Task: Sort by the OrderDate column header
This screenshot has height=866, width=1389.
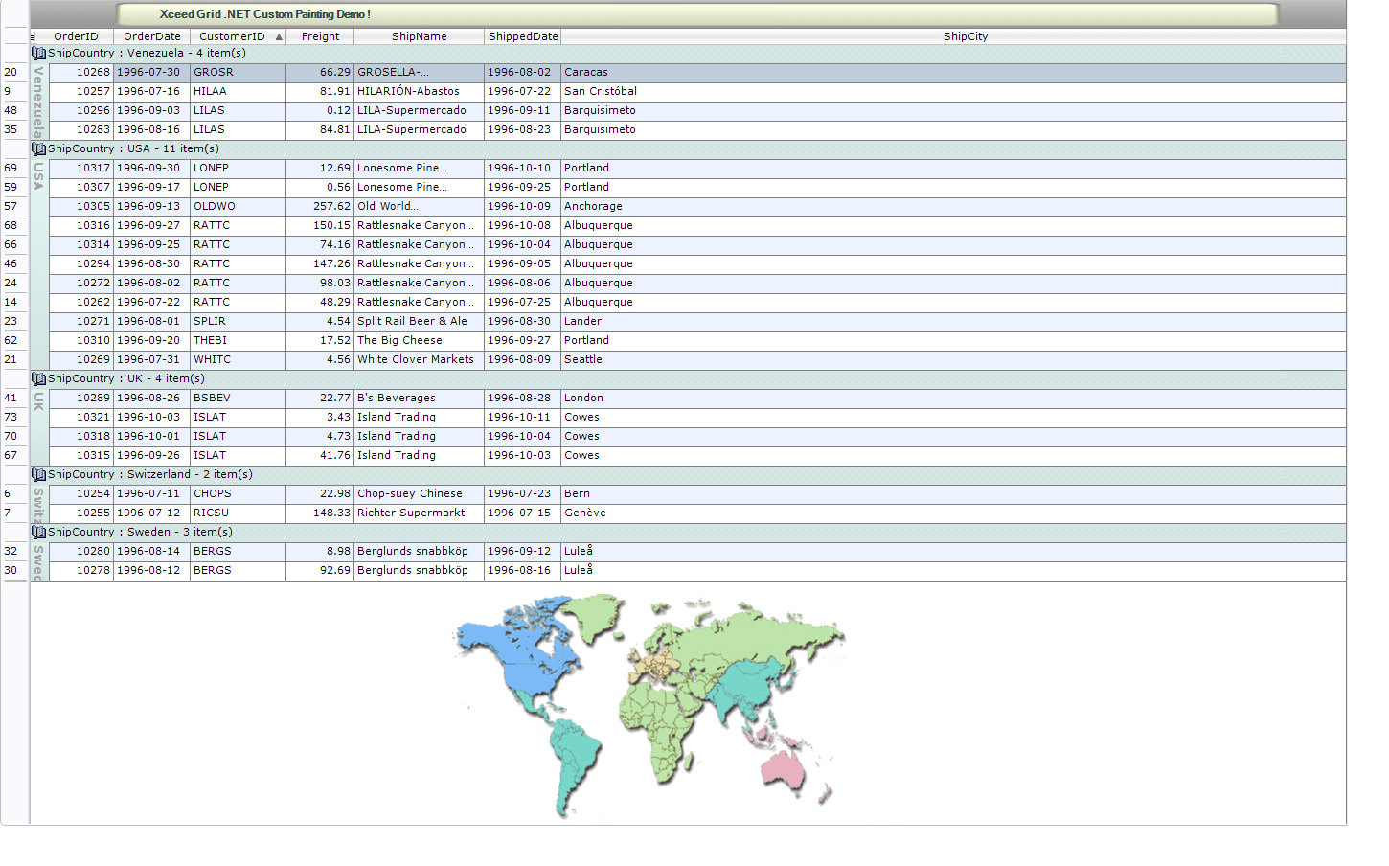Action: point(151,36)
